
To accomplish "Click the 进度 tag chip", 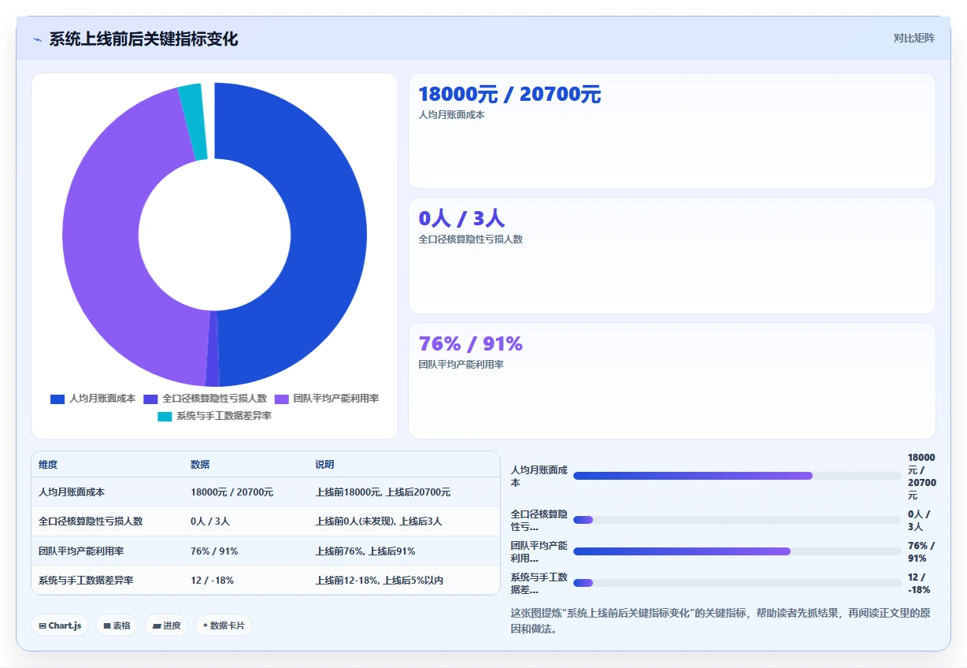I will click(x=166, y=625).
